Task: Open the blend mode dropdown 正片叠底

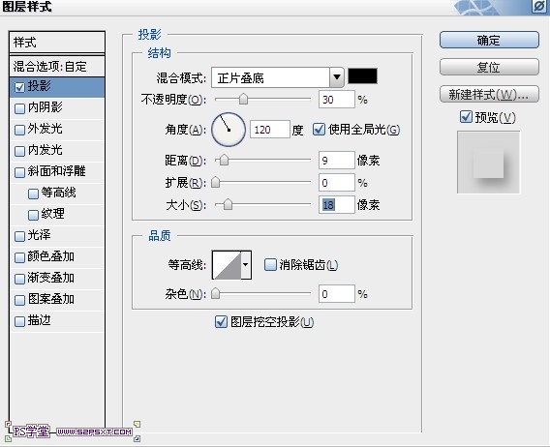Action: click(x=278, y=77)
